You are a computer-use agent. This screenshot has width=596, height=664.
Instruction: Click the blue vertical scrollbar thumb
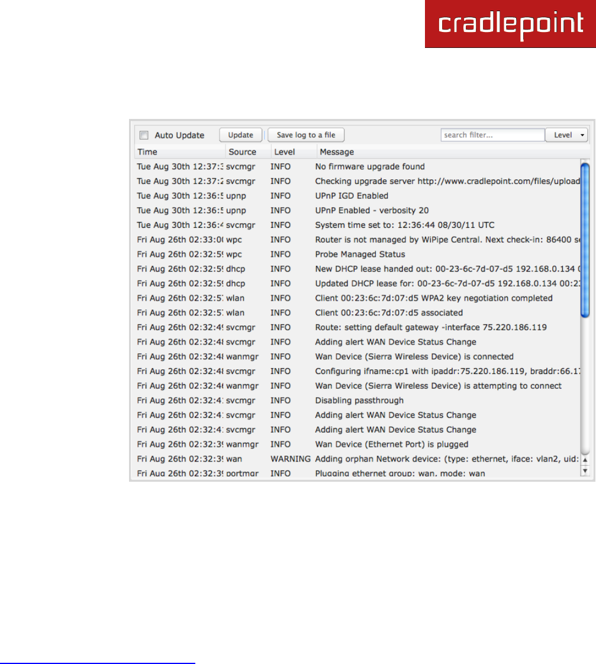(x=585, y=240)
